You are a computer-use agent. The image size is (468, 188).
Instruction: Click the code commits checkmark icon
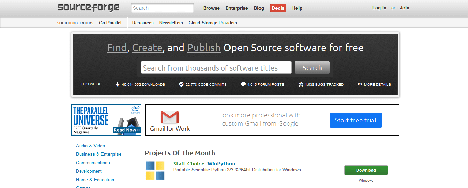[x=181, y=84]
